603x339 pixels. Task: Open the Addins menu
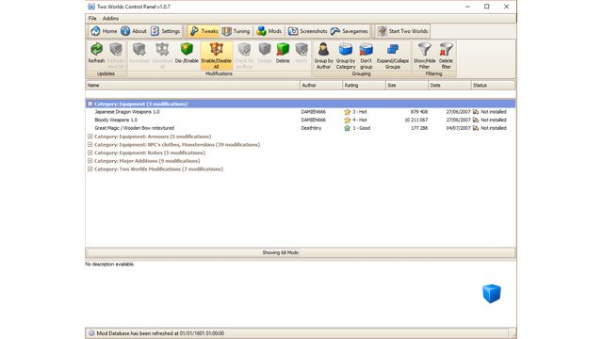[110, 19]
